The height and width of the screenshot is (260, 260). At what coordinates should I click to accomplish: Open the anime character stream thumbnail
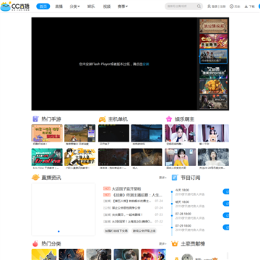(80, 157)
